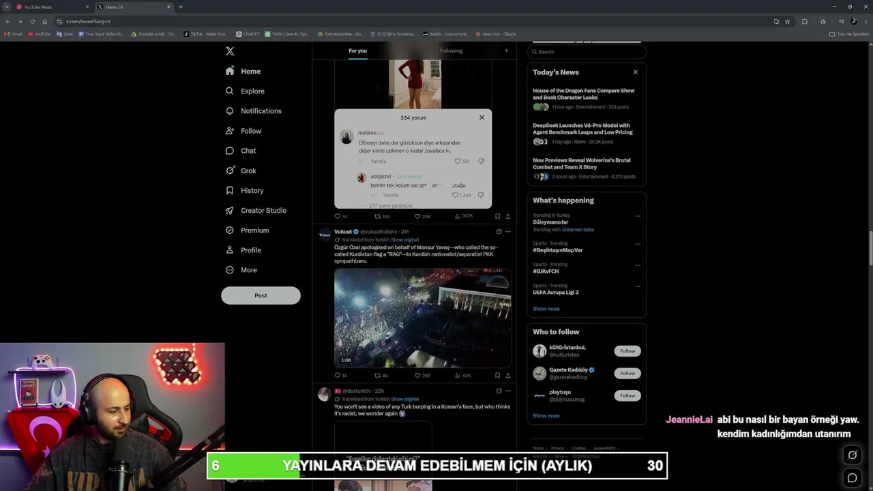Viewport: 873px width, 491px height.
Task: Open the browser extensions puzzle icon
Action: (x=805, y=21)
